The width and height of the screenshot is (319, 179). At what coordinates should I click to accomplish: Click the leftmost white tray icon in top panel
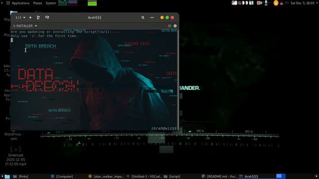point(234,3)
